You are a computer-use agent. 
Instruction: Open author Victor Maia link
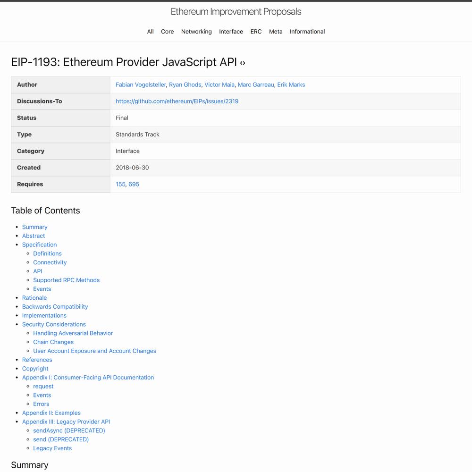219,84
